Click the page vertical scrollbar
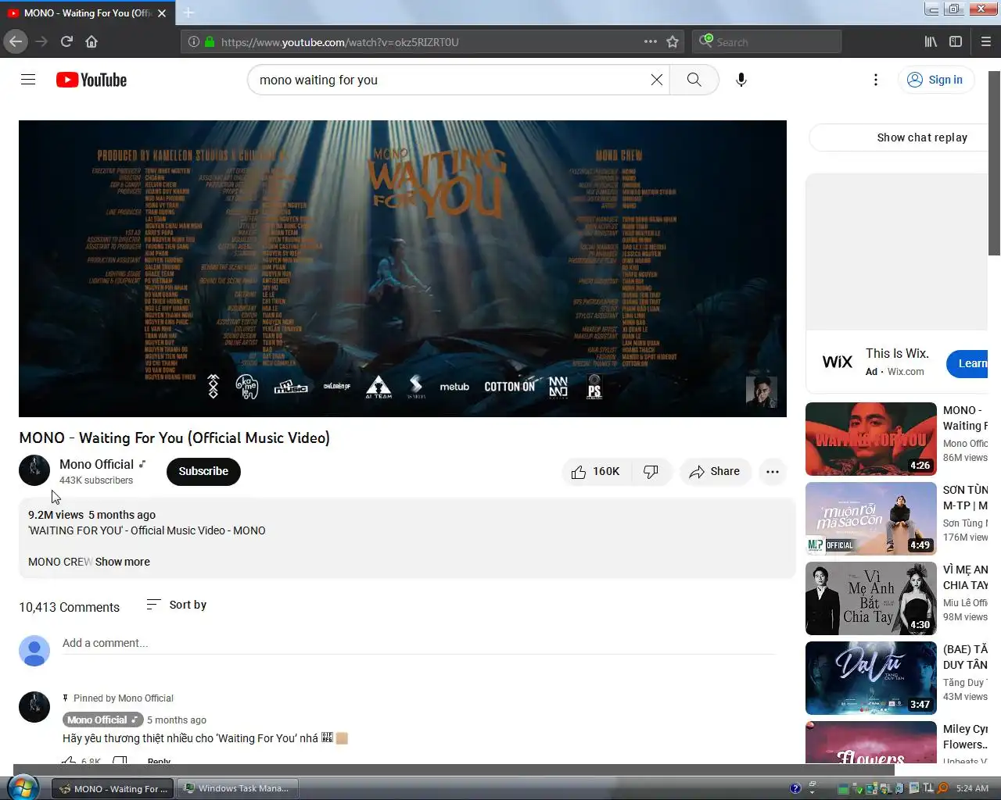This screenshot has width=1001, height=800. pos(994,164)
